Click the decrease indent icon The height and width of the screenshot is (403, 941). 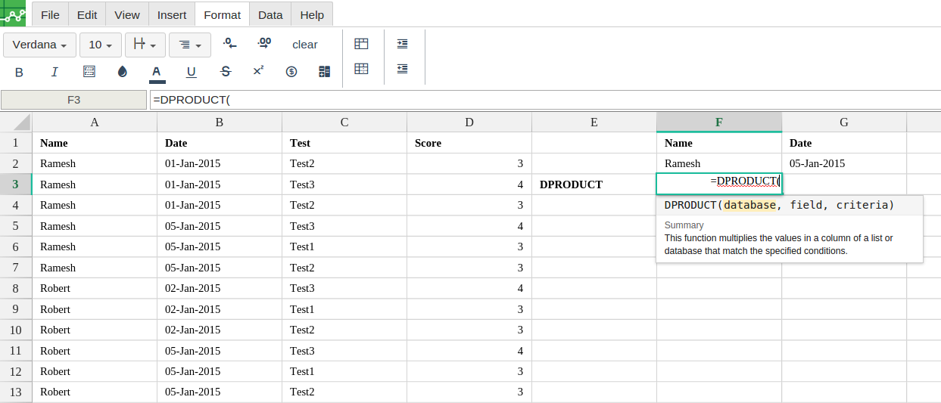(x=403, y=69)
